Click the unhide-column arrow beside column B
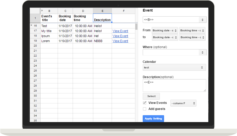237x136 pixels. point(42,11)
